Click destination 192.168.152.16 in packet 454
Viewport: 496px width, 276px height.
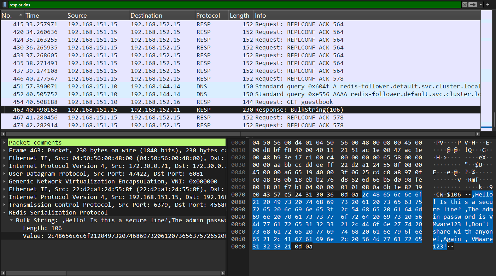(x=156, y=102)
